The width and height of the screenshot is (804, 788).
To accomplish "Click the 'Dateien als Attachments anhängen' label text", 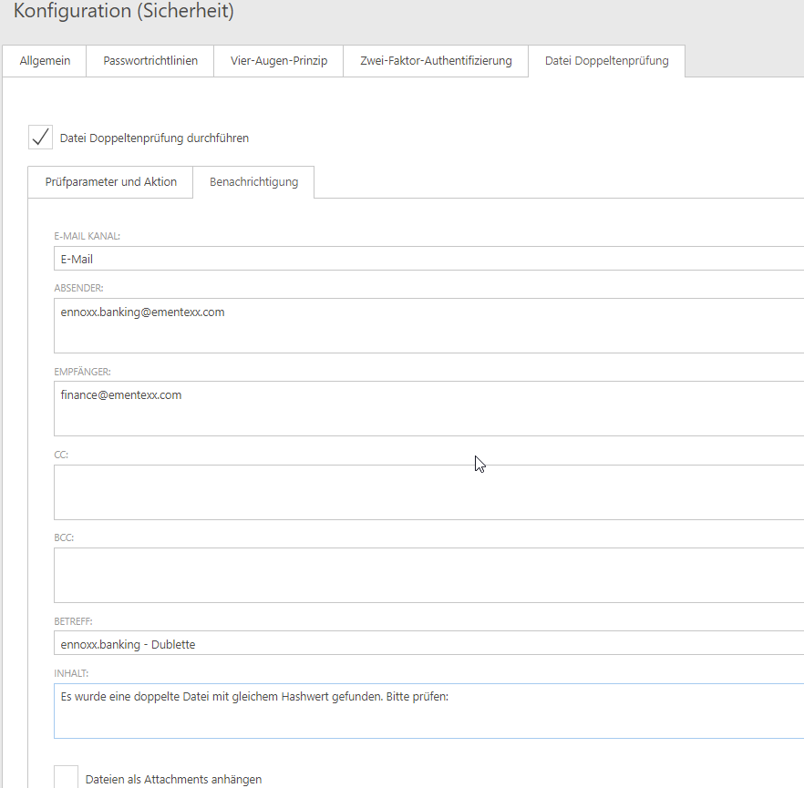I will coord(173,780).
